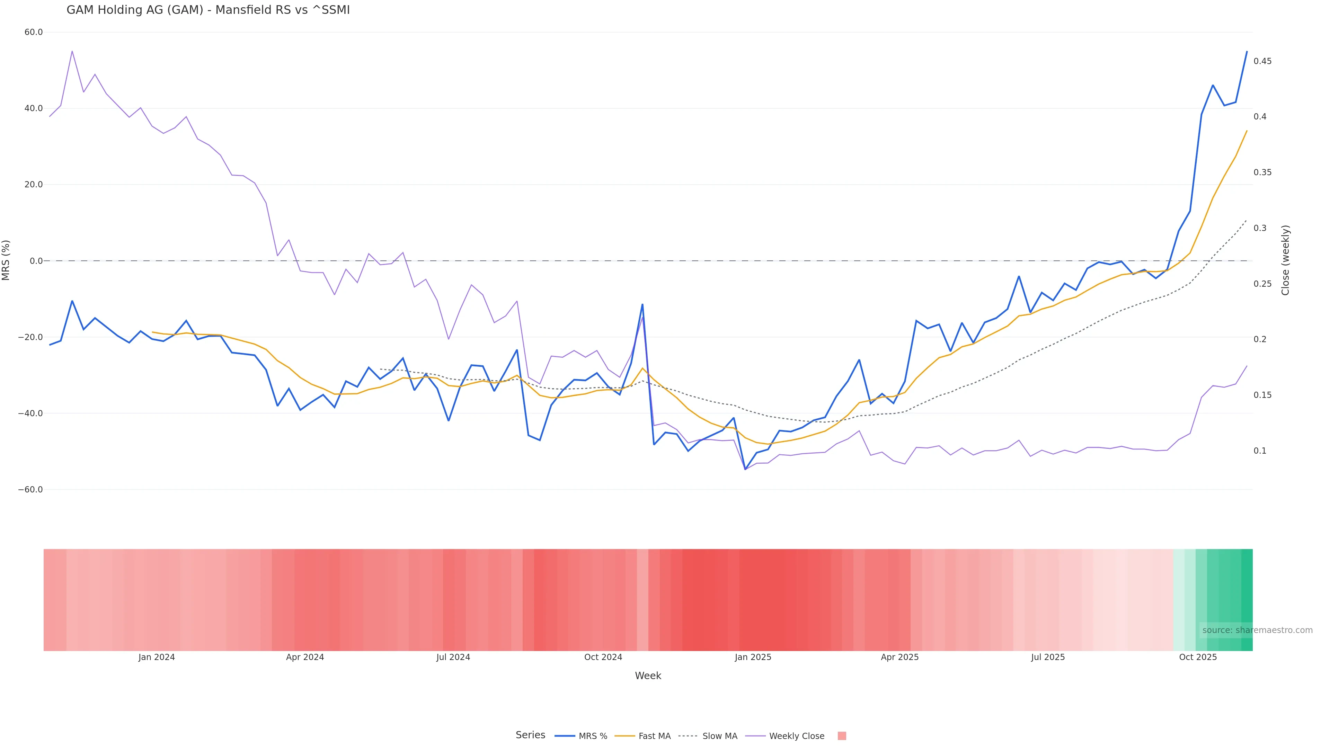1330x748 pixels.
Task: Select the Apr 2024 week label
Action: 305,658
